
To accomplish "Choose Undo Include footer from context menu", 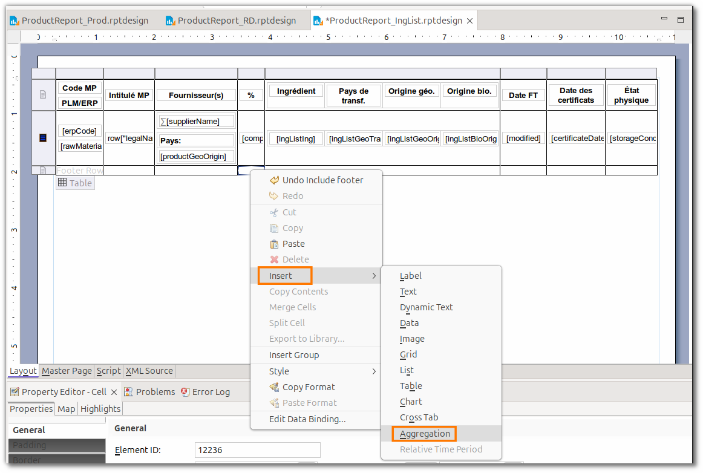I will (x=316, y=180).
